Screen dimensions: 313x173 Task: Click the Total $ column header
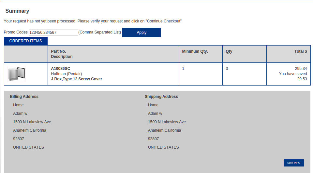300,51
